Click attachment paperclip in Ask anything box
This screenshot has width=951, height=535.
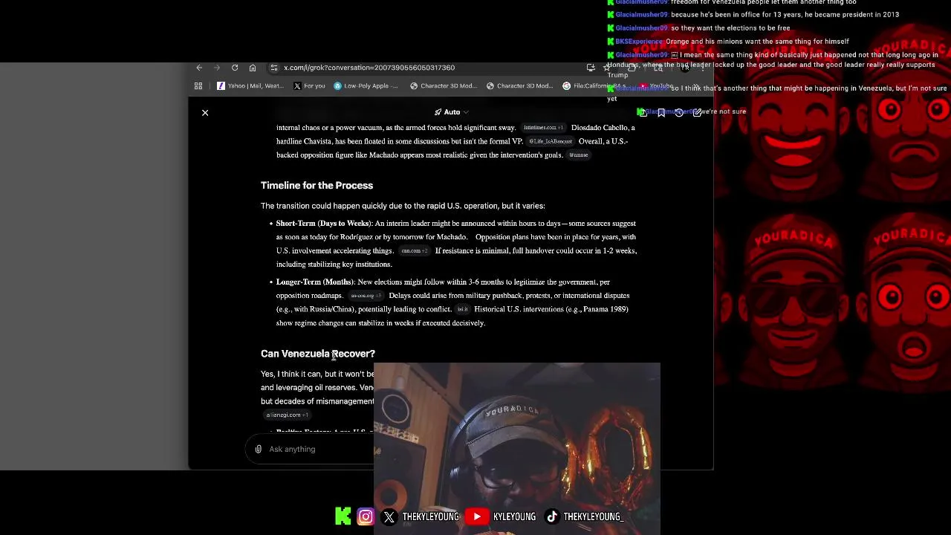(x=259, y=449)
